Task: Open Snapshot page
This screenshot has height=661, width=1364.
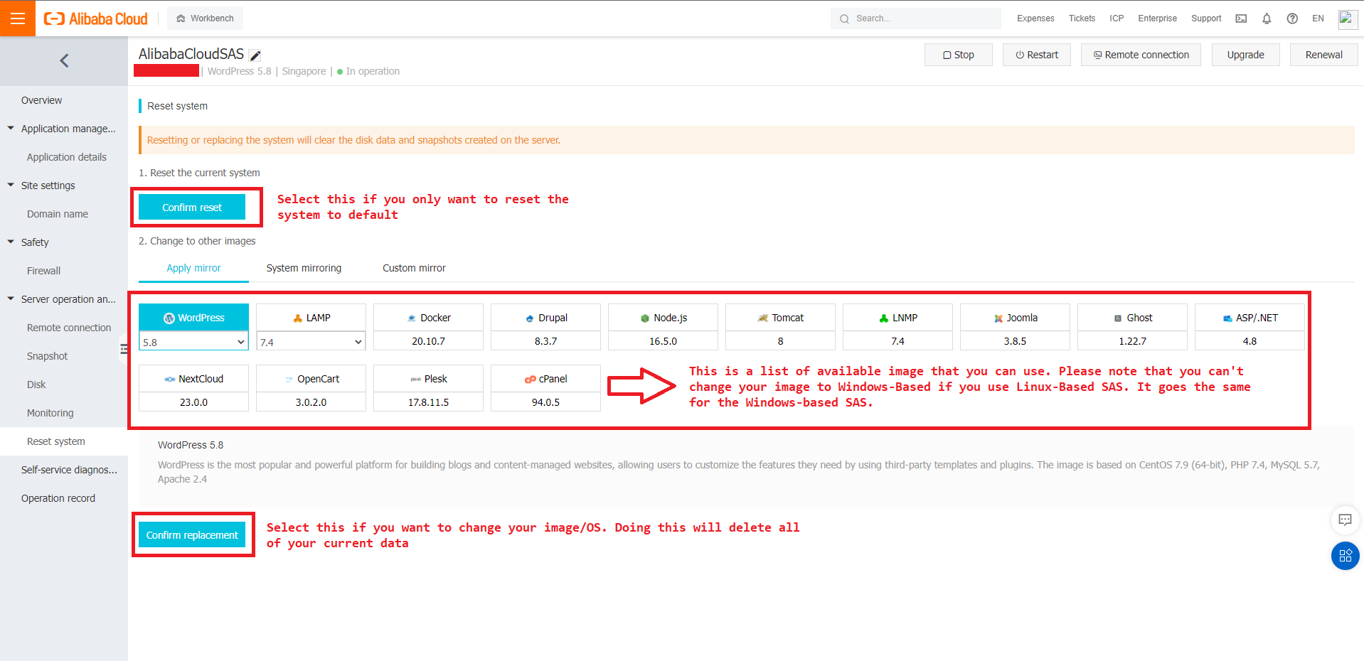Action: pyautogui.click(x=64, y=356)
